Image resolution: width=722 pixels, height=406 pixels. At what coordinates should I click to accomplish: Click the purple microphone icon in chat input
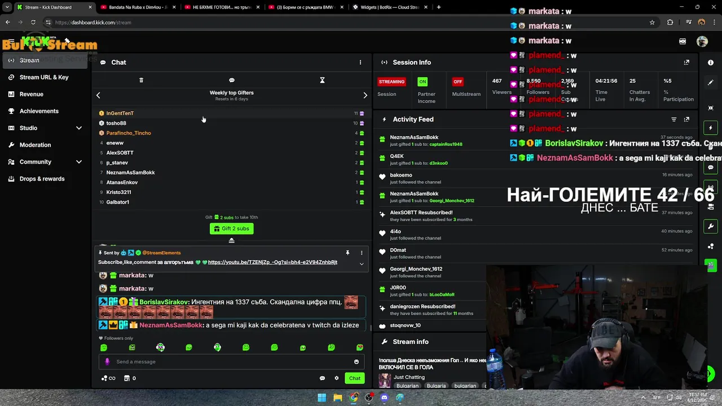pyautogui.click(x=107, y=361)
